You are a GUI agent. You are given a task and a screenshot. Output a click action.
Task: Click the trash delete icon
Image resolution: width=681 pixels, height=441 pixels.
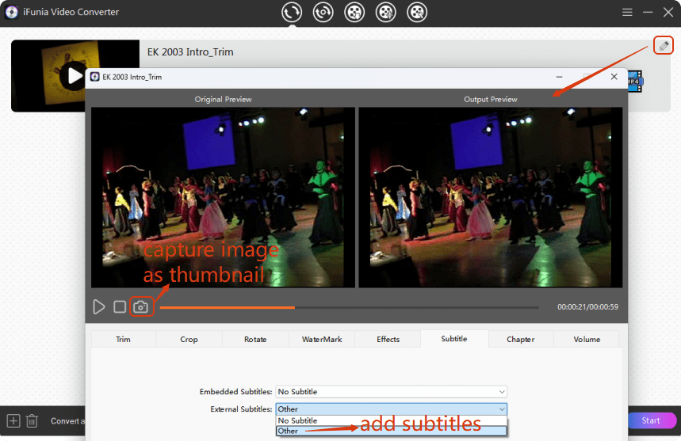pyautogui.click(x=32, y=420)
